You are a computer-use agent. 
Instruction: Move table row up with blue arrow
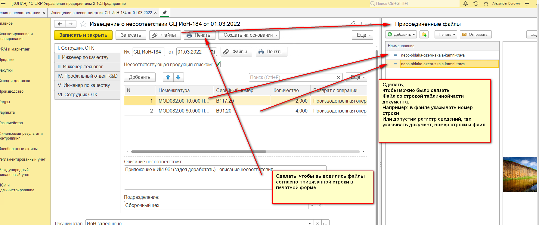(168, 77)
